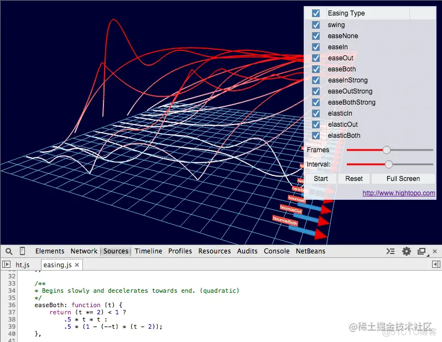Uncheck the elasticOut checkbox
The image size is (442, 342).
[316, 125]
